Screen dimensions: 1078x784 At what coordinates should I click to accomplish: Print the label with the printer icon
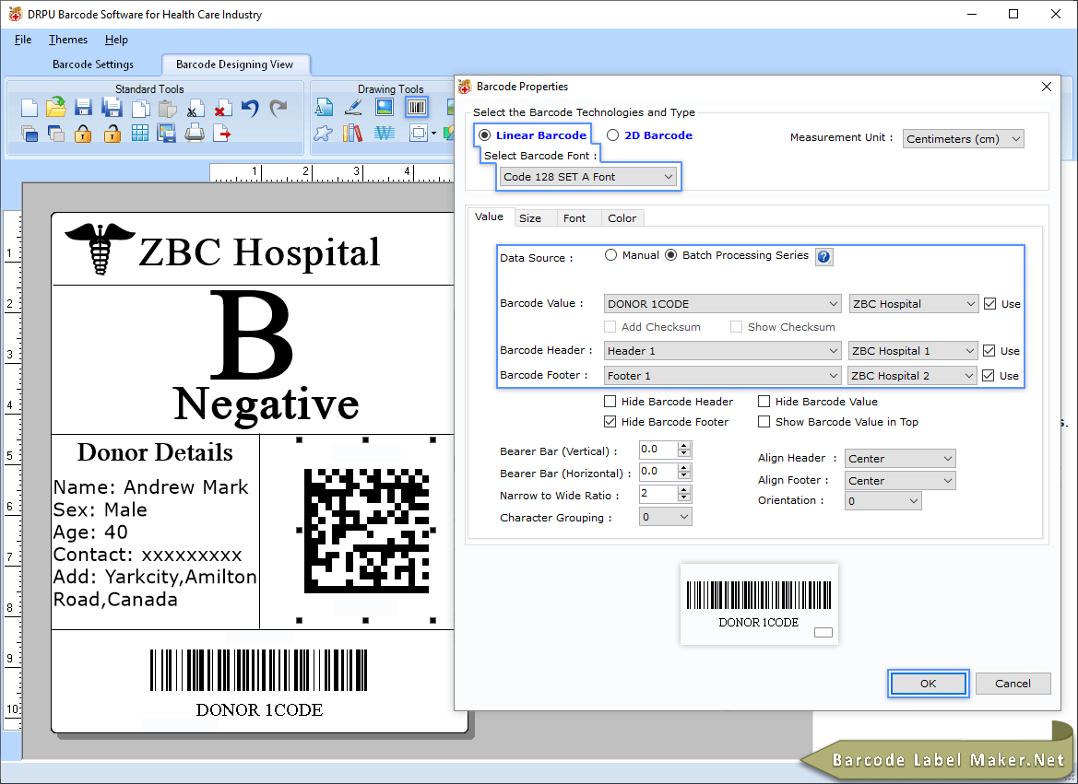[x=195, y=133]
